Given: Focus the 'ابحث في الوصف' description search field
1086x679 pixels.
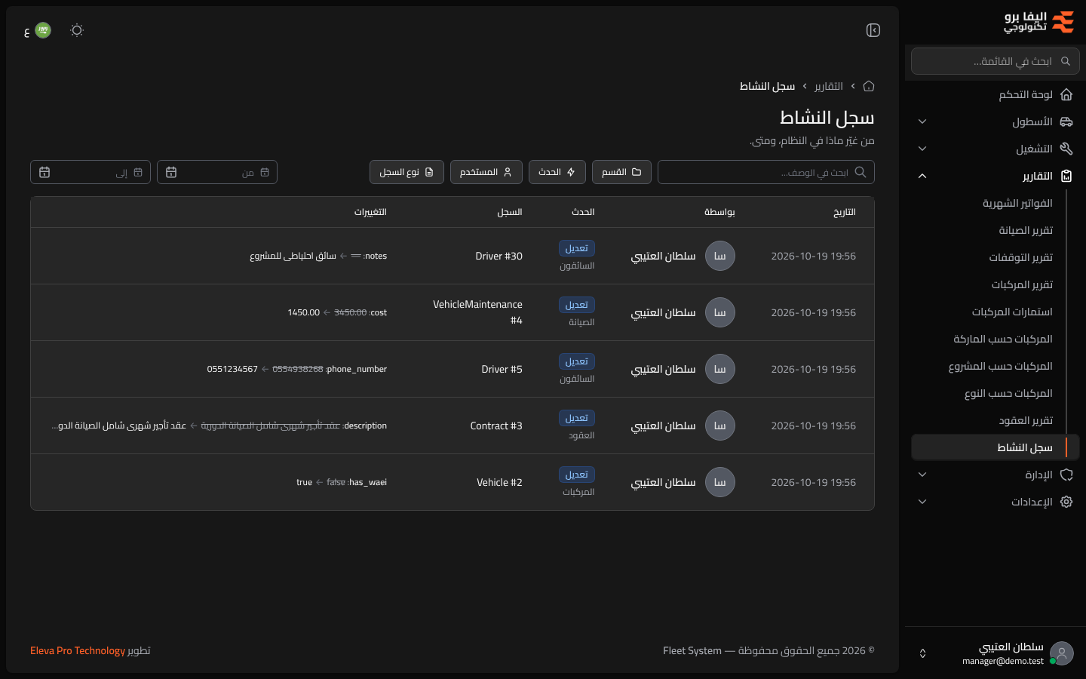Looking at the screenshot, I should (766, 172).
